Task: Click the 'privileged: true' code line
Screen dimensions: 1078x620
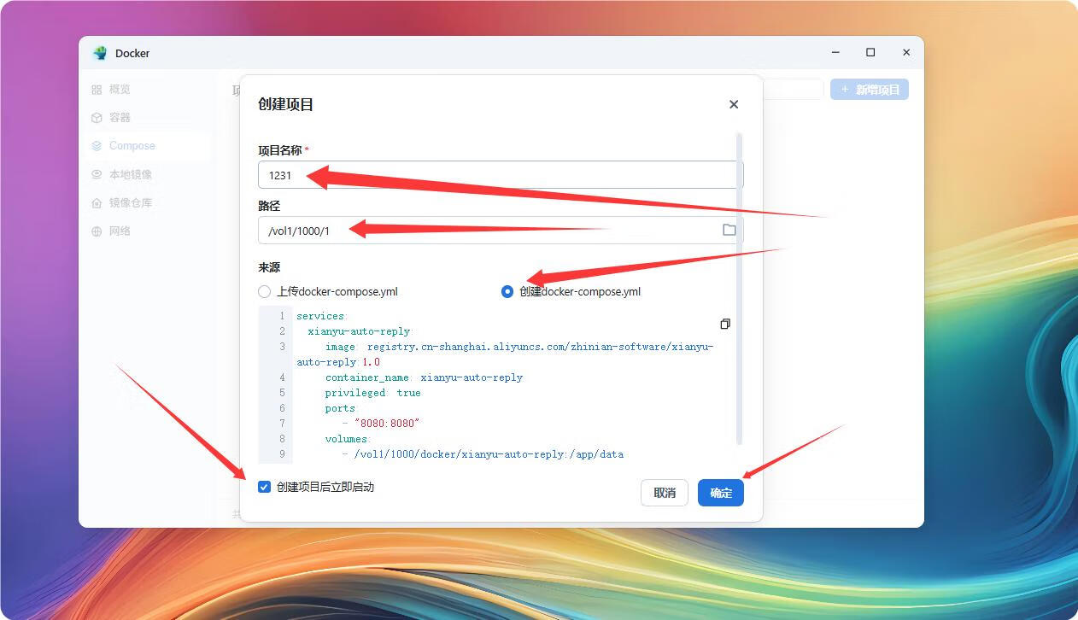Action: click(x=373, y=393)
